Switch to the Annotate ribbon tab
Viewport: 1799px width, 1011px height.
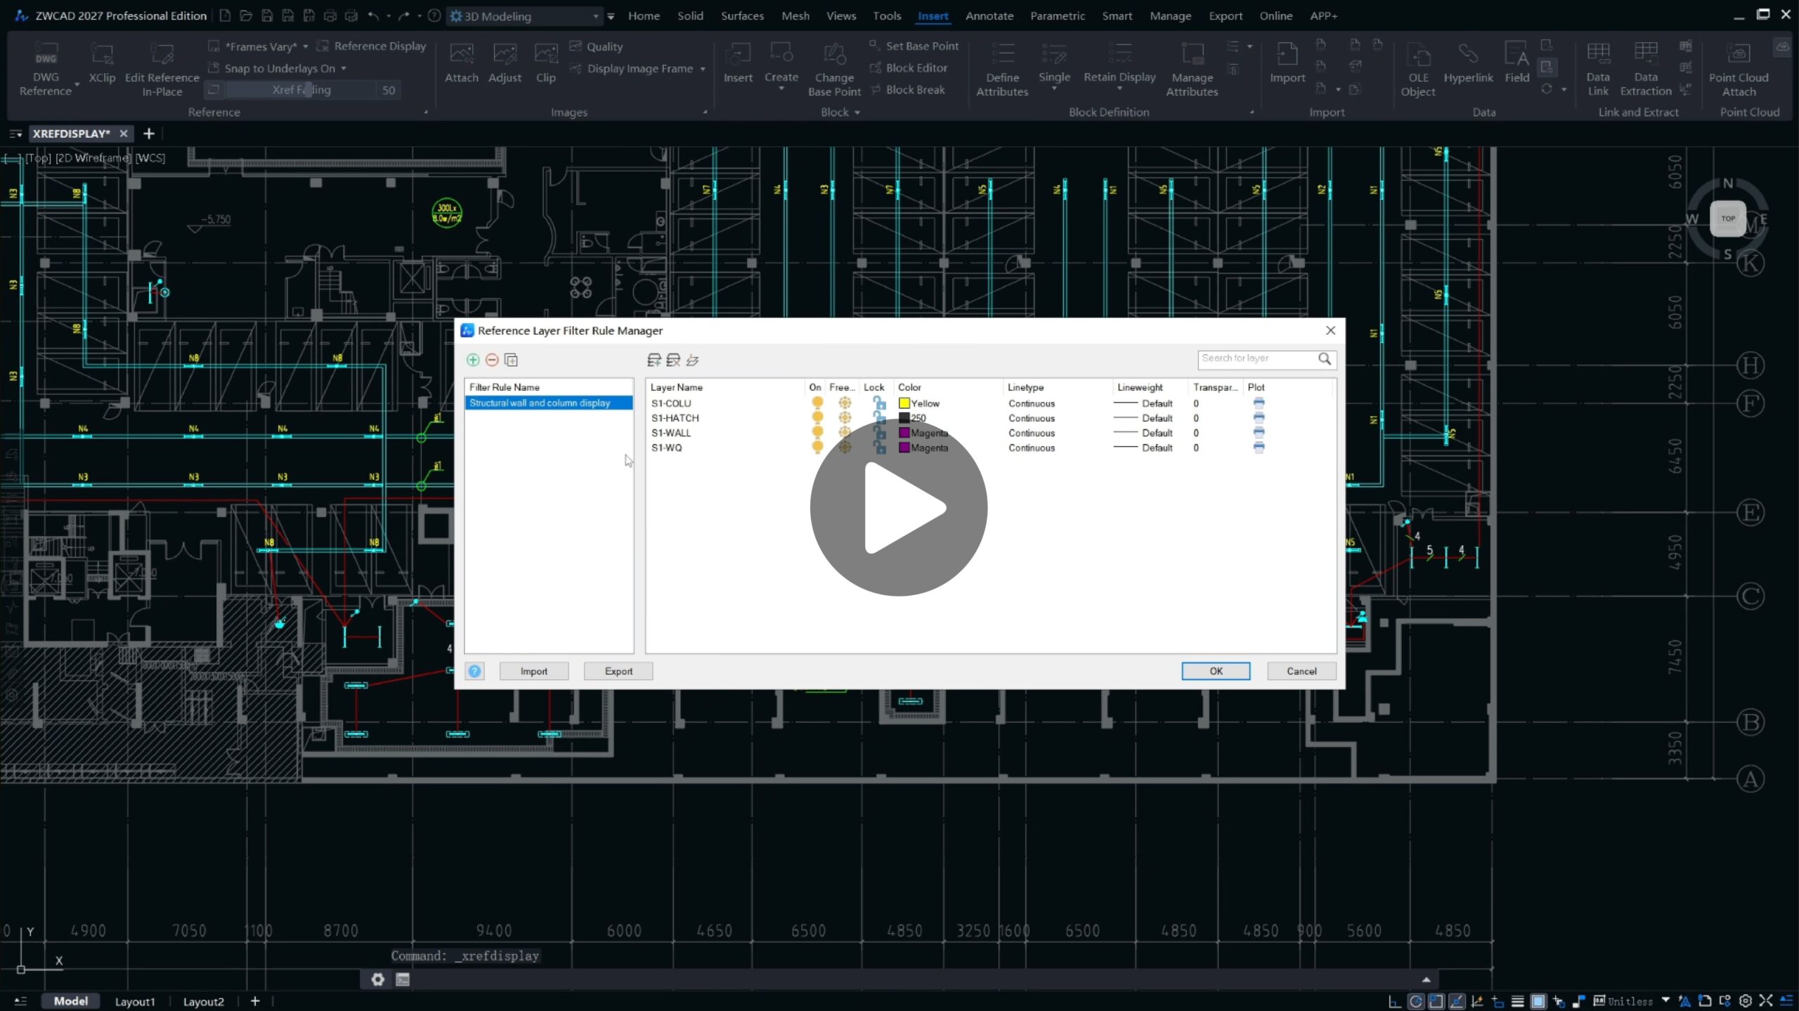coord(989,15)
